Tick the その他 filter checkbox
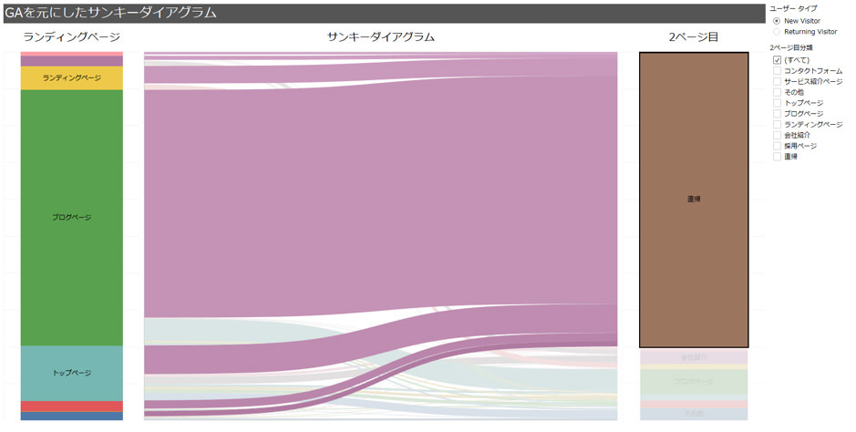 (777, 92)
